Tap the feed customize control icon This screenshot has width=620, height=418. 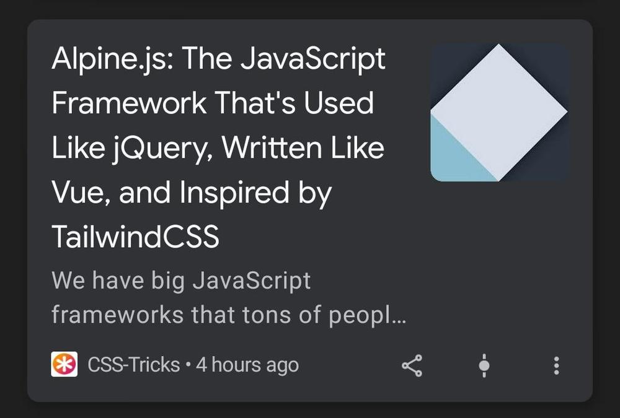click(484, 365)
